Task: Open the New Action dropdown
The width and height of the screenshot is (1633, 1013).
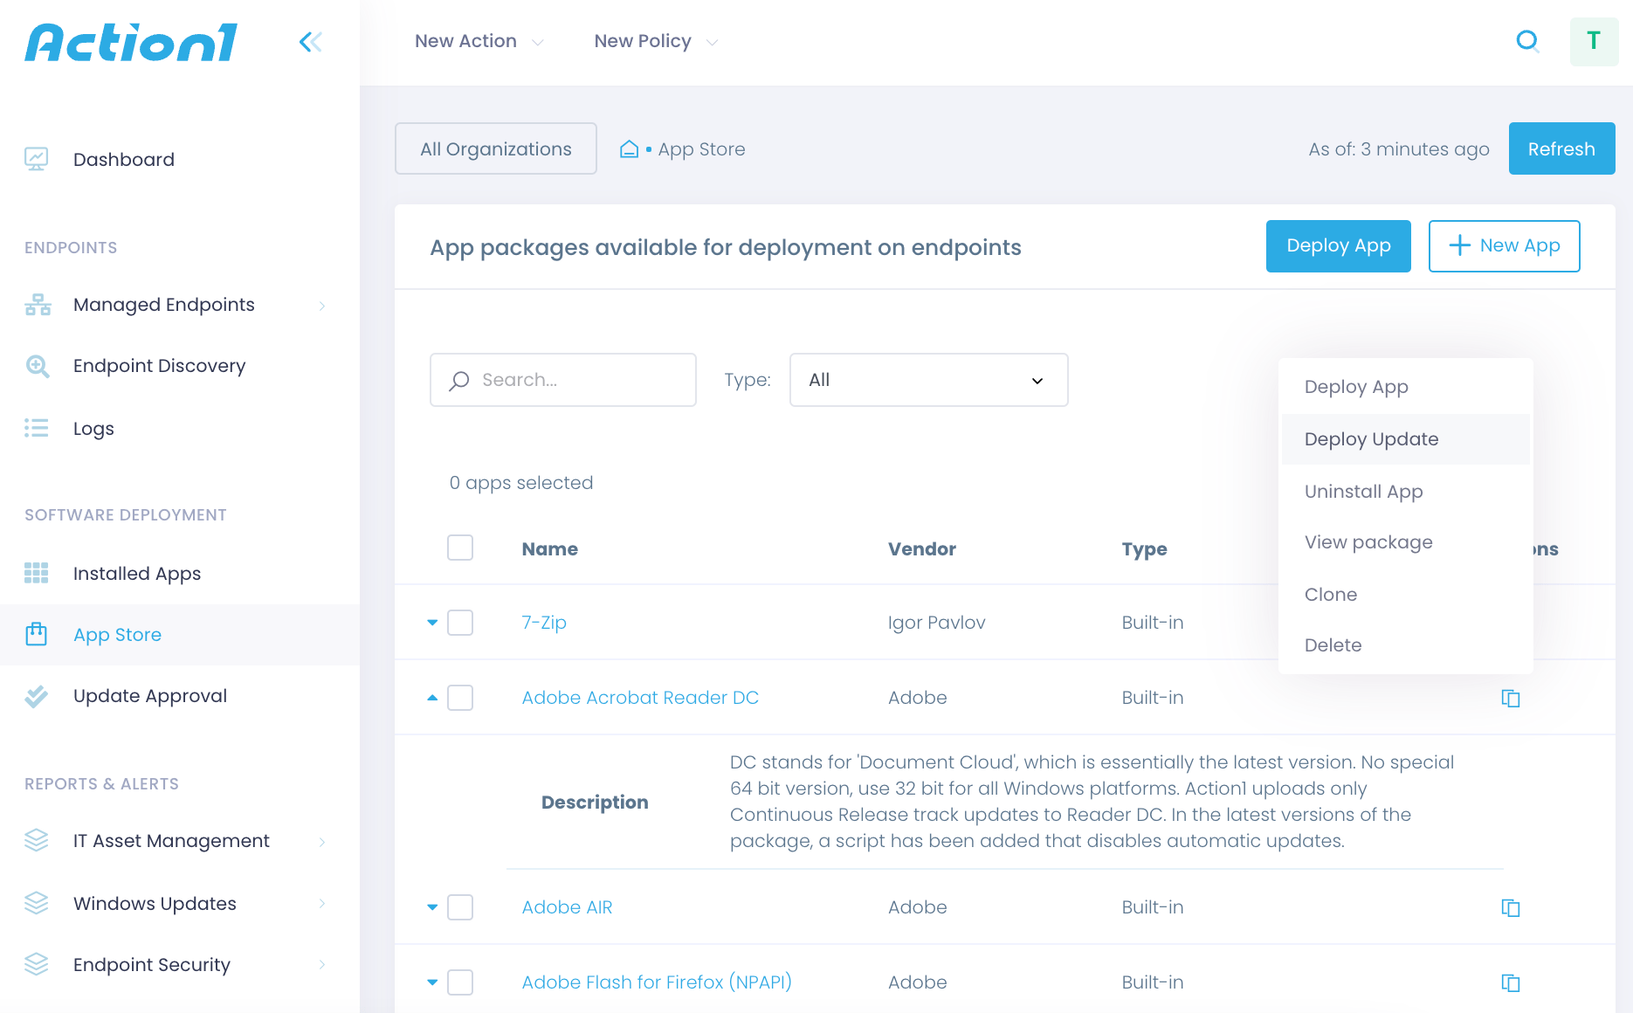Action: click(x=479, y=41)
